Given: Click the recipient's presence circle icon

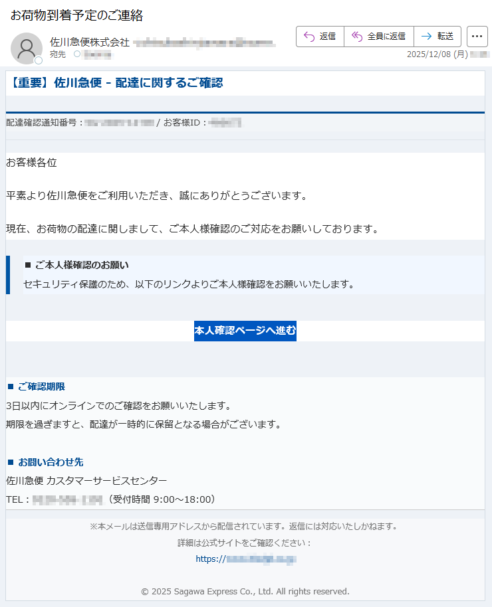Looking at the screenshot, I should pyautogui.click(x=77, y=54).
